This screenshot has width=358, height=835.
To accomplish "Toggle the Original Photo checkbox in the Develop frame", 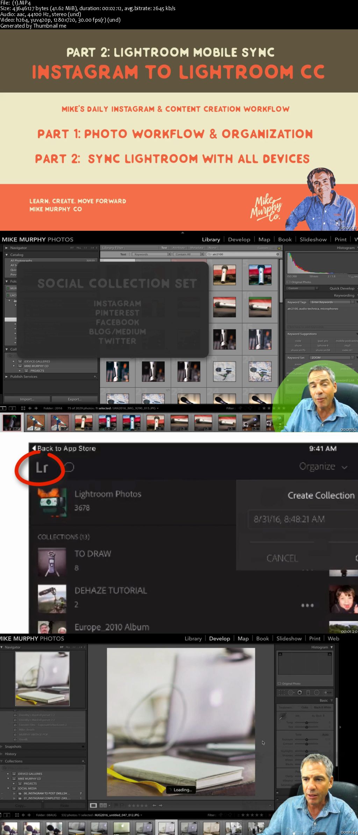I will [x=279, y=684].
